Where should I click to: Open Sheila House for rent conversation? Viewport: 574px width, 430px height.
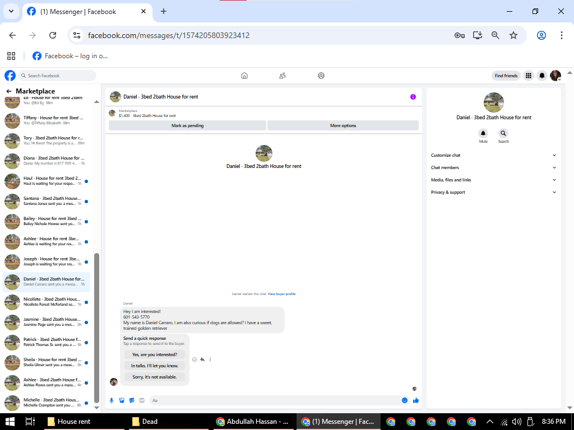tap(47, 362)
